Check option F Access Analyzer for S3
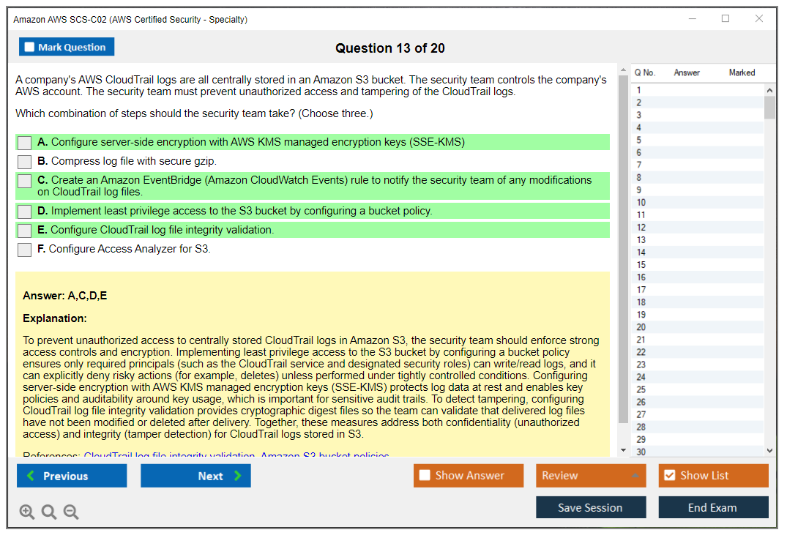Viewport: 787px width, 538px height. coord(25,250)
